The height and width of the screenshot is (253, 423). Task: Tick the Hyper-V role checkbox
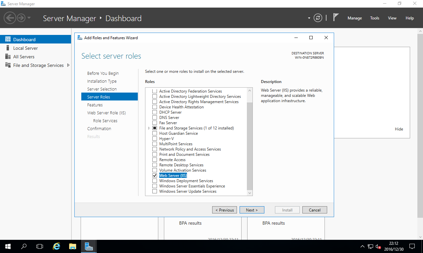[x=155, y=139]
